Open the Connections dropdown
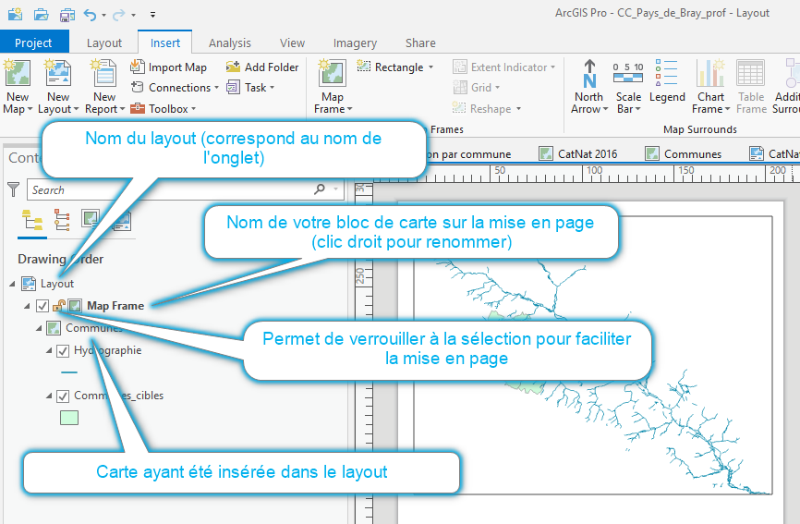The height and width of the screenshot is (524, 800). pyautogui.click(x=175, y=87)
